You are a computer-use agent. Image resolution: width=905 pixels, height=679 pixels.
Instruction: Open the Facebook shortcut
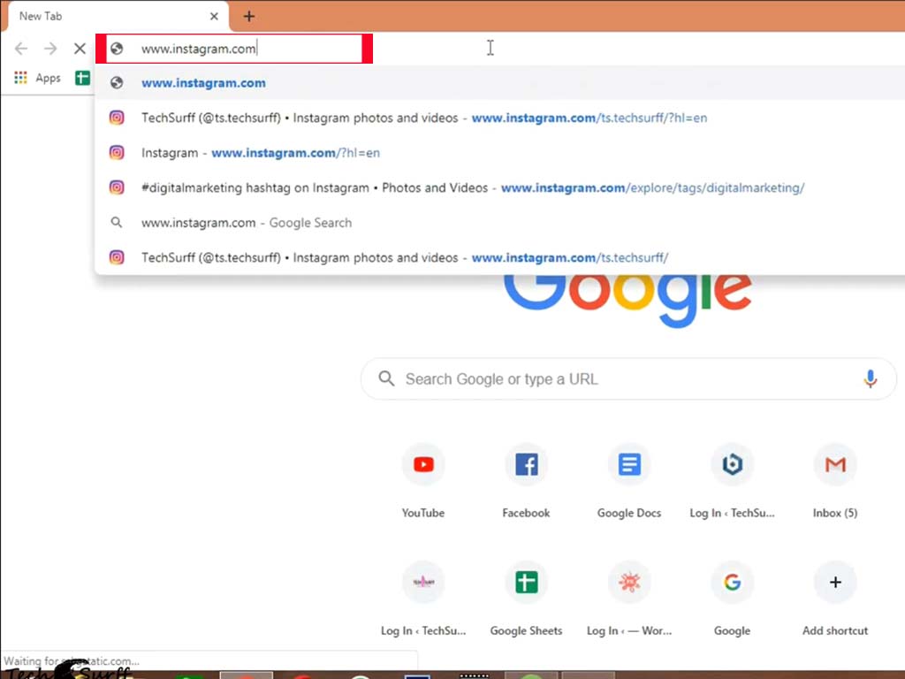[x=527, y=480]
